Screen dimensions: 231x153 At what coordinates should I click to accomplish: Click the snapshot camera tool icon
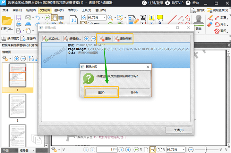coord(61,17)
